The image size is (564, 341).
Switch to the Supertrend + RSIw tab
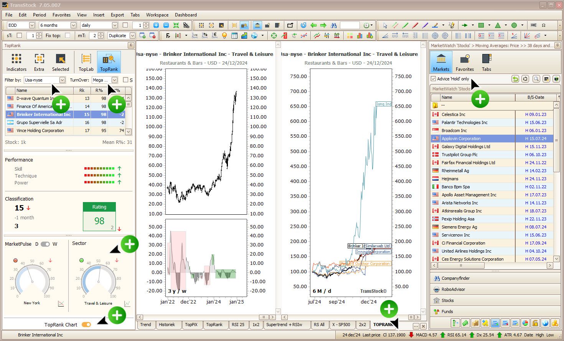coord(286,325)
